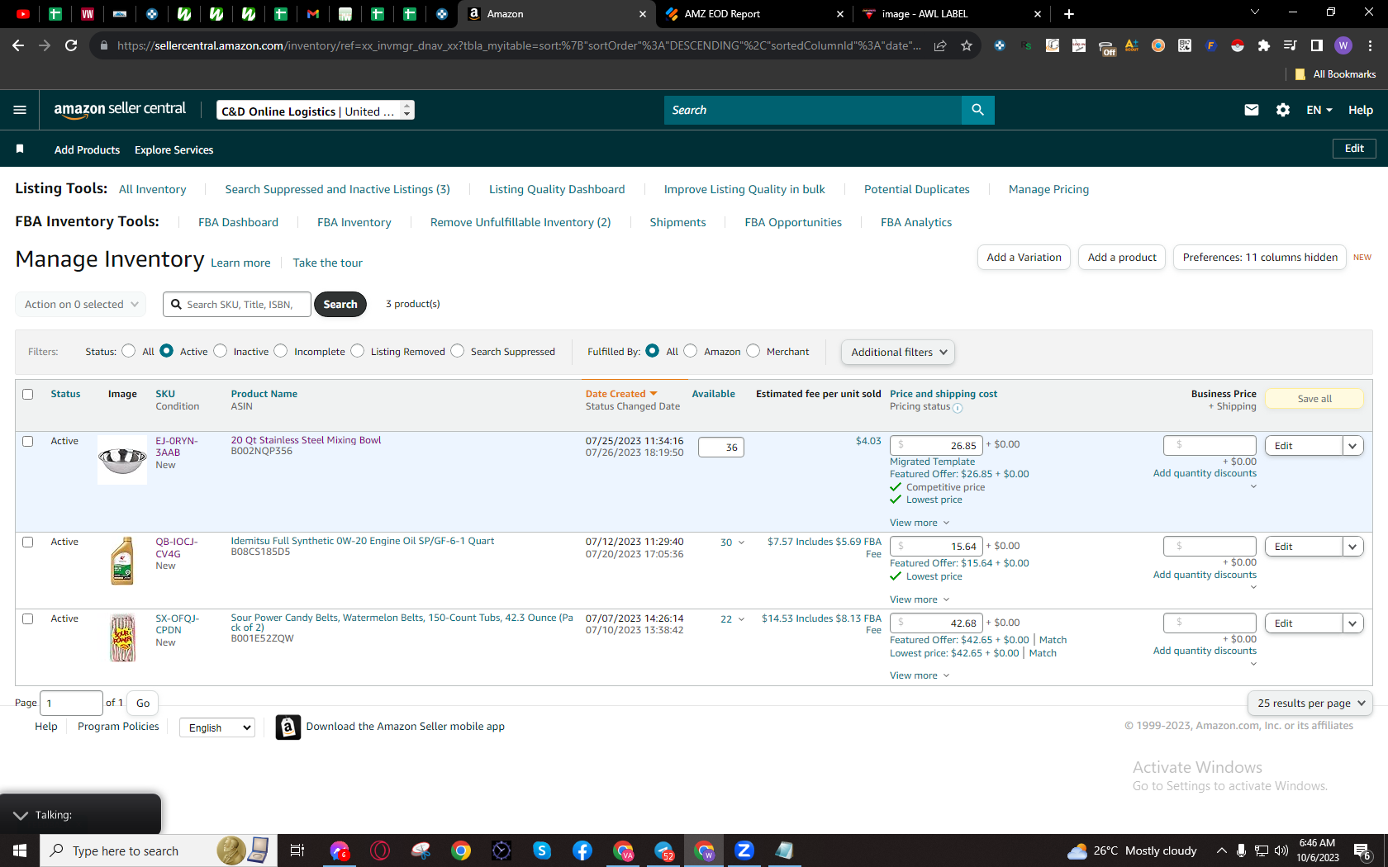Open the C&D Online Logistics account switcher
This screenshot has height=867, width=1388.
[x=316, y=111]
